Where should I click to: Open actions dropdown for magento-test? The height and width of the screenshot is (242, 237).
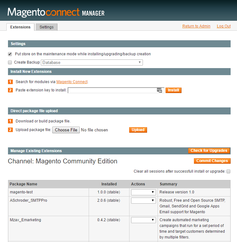[143, 192]
